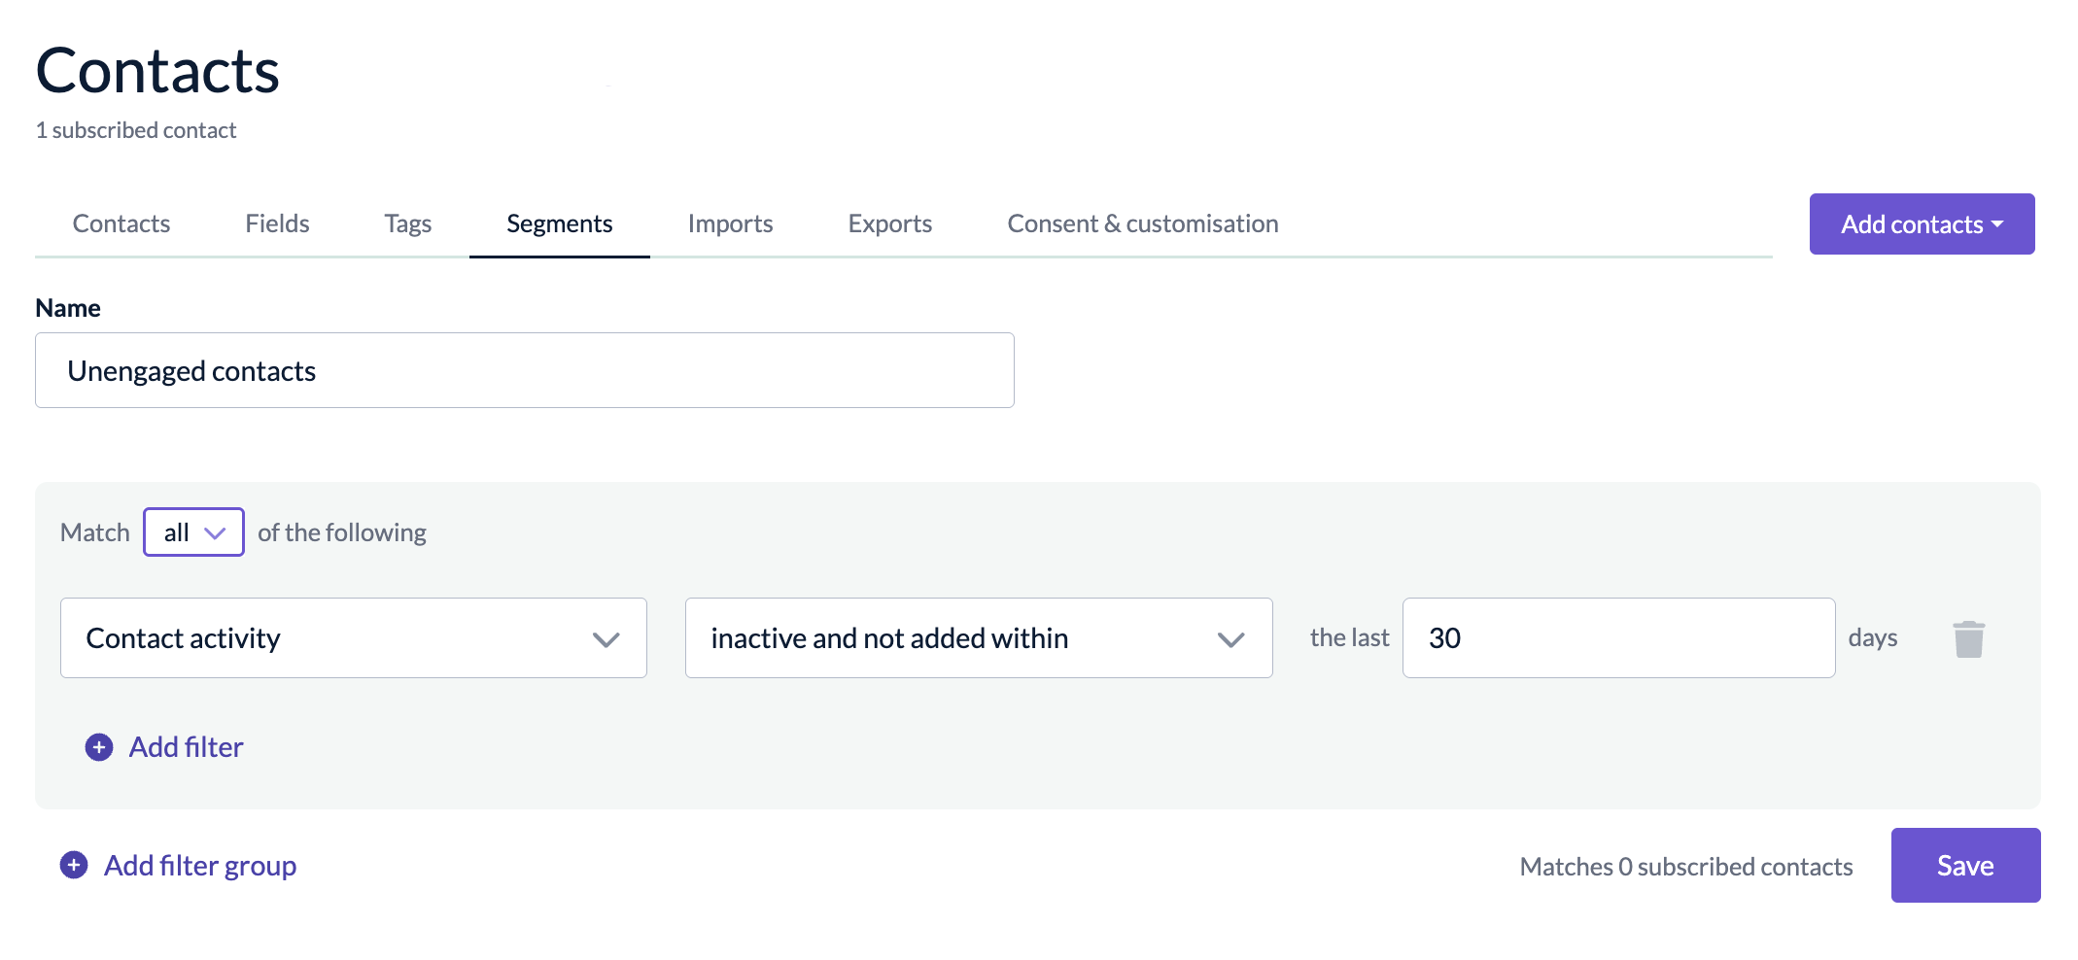
Task: Switch to the Contacts tab
Action: click(x=121, y=223)
